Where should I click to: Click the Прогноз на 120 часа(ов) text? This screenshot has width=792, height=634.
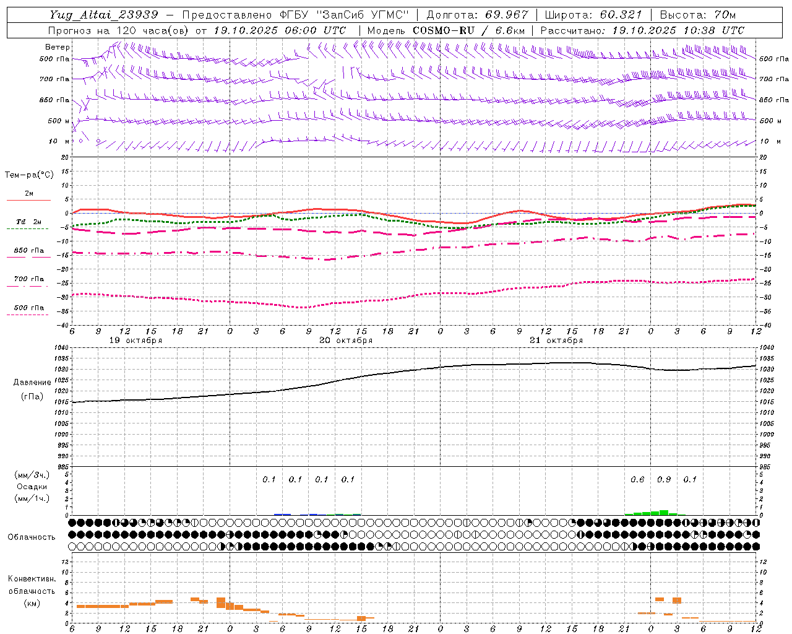coord(119,30)
